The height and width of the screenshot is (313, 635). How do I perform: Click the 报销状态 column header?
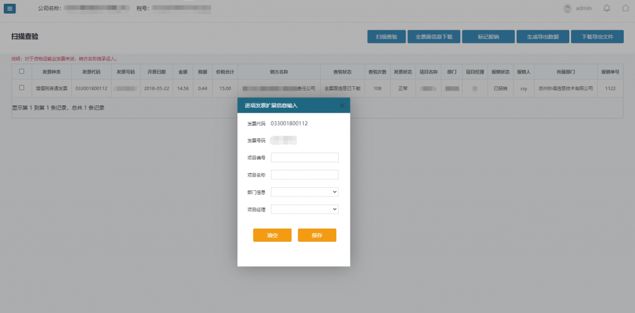(x=500, y=72)
